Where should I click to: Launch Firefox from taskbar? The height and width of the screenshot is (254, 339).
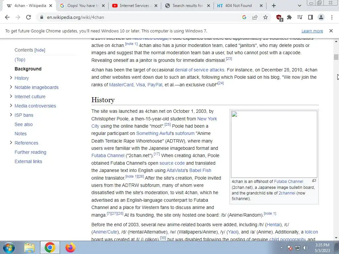click(x=70, y=248)
